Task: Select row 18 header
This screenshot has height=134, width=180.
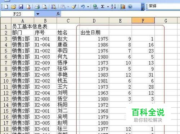Action: [6, 129]
